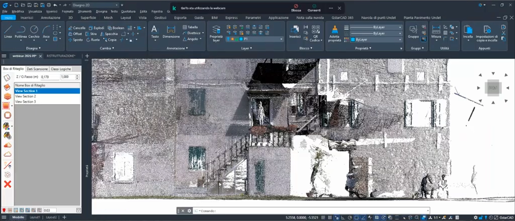Switch to the Classi Logiche tab

click(x=61, y=69)
